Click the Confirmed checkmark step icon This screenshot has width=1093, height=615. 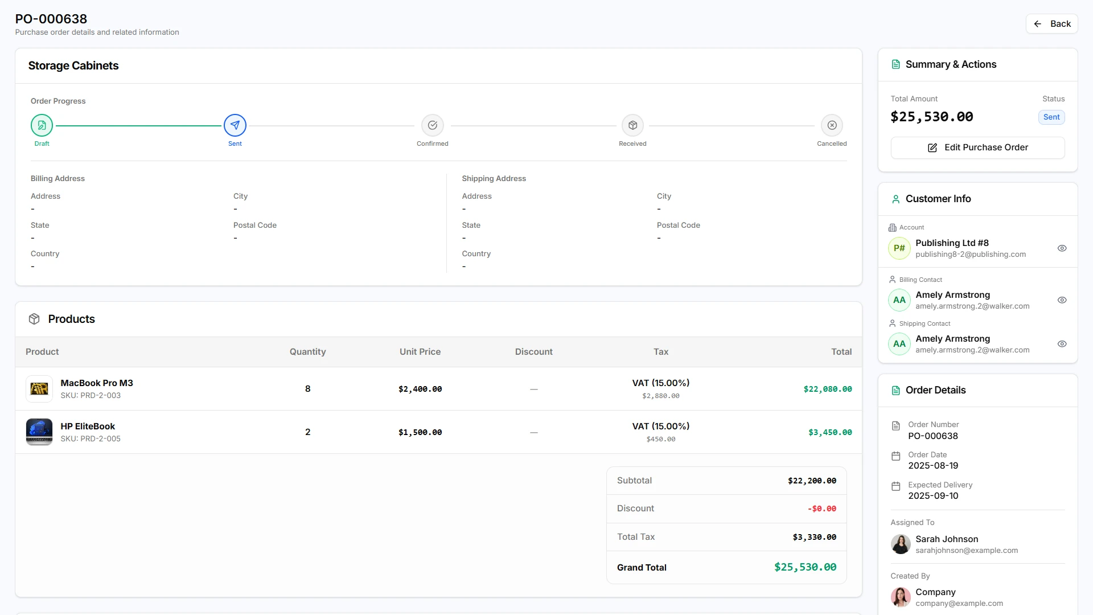pyautogui.click(x=433, y=125)
